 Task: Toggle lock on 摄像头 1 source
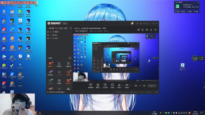pos(50,32)
